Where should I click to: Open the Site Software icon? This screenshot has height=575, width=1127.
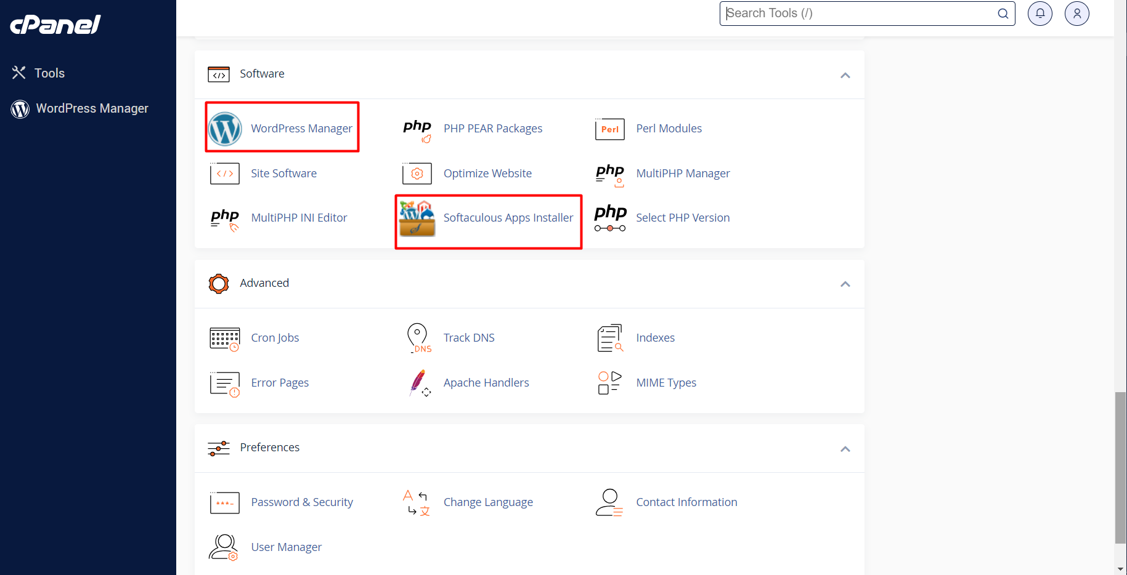click(225, 174)
